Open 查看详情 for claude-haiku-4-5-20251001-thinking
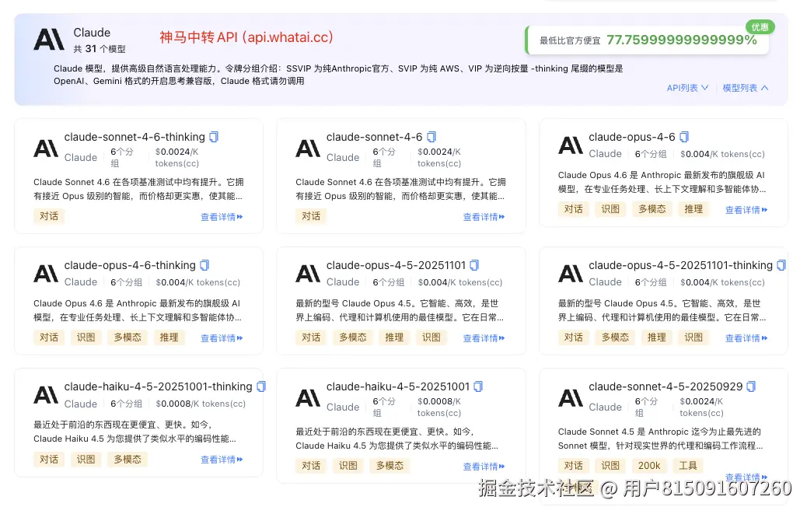This screenshot has width=807, height=514. [x=222, y=460]
